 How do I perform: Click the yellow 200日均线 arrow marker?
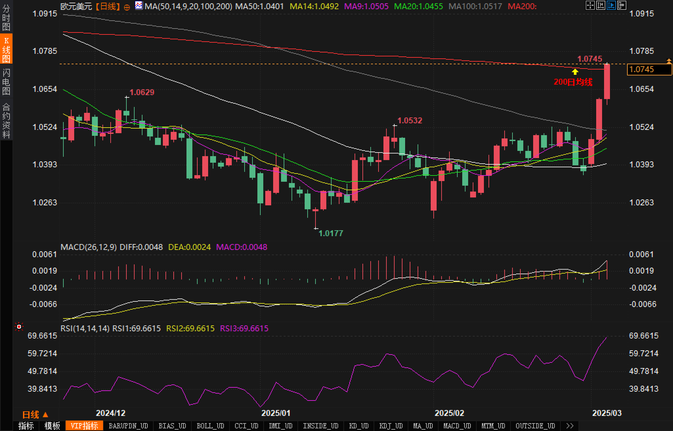pos(575,72)
